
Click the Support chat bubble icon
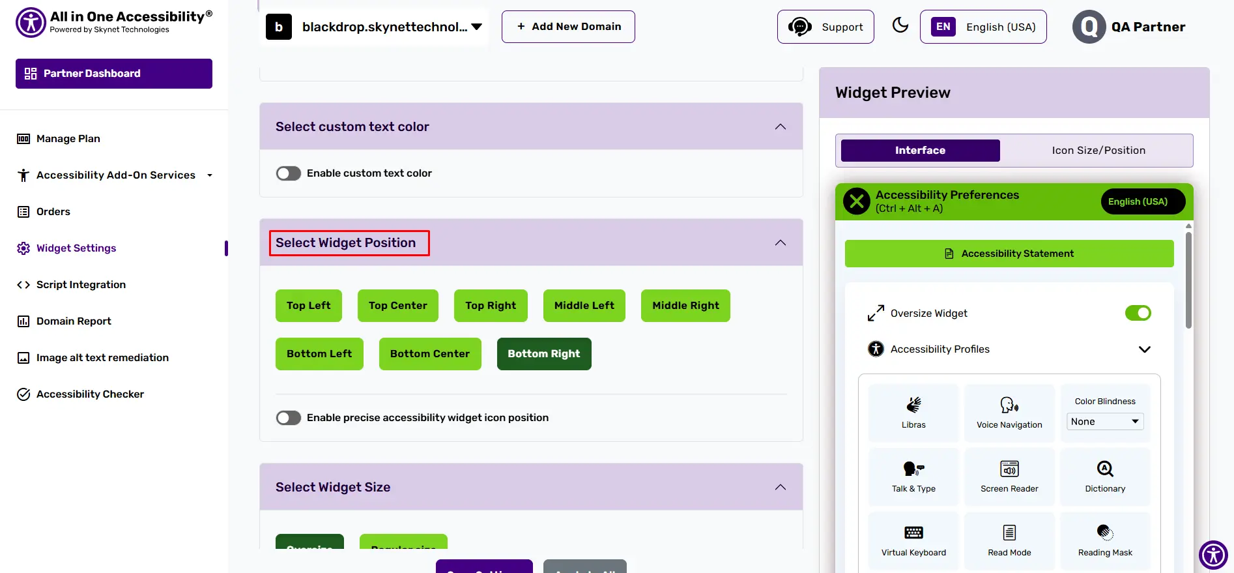tap(800, 27)
